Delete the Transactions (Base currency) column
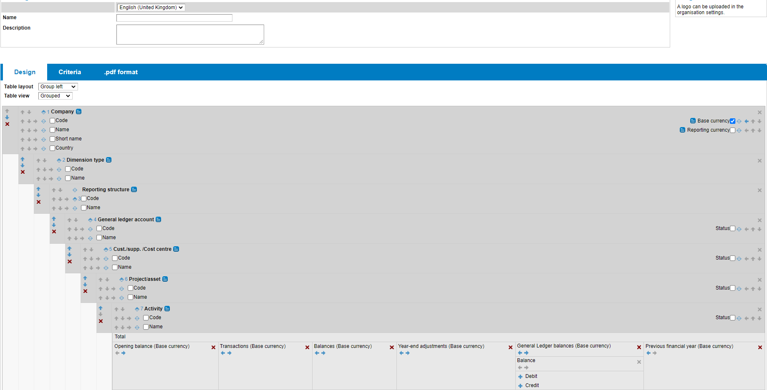This screenshot has height=390, width=767. [307, 347]
